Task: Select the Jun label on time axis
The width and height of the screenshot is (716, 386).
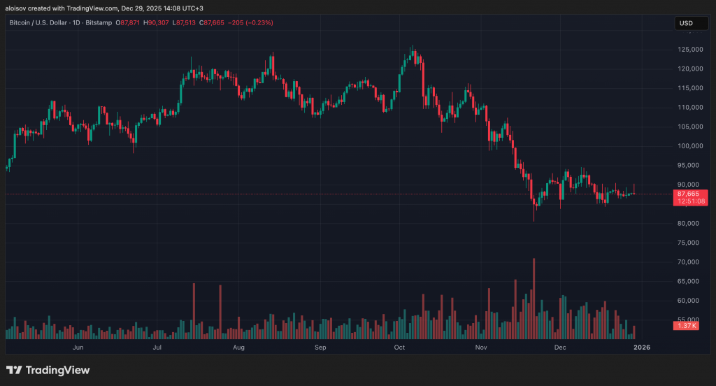Action: [x=78, y=347]
